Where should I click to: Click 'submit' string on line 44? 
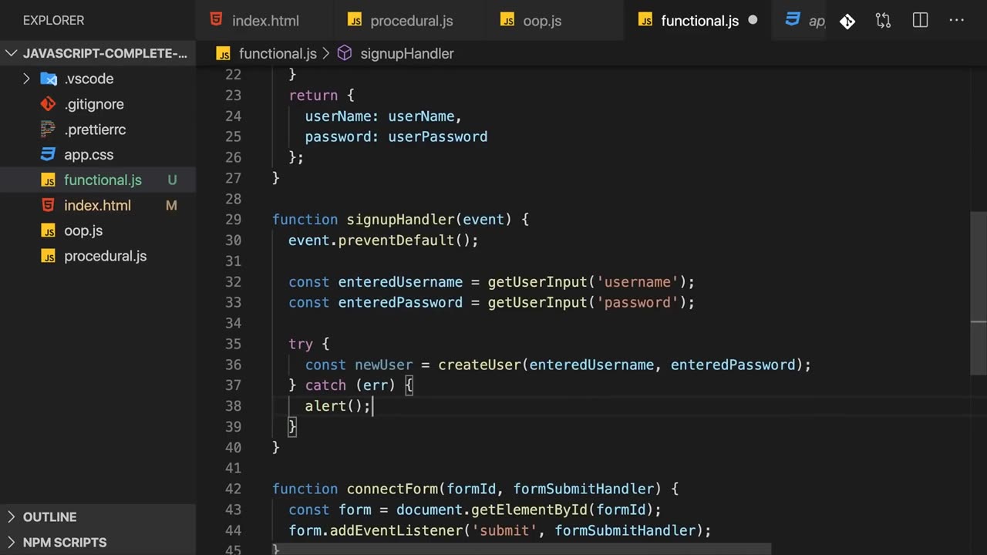pos(504,530)
